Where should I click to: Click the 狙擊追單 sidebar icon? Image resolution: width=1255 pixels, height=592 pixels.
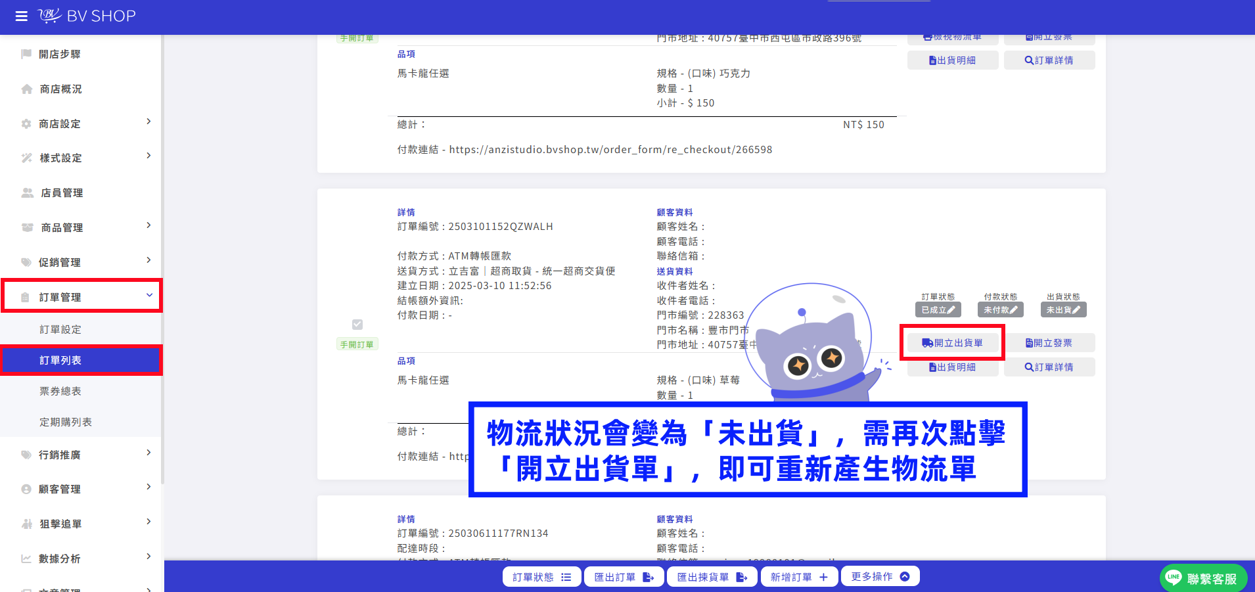click(26, 524)
